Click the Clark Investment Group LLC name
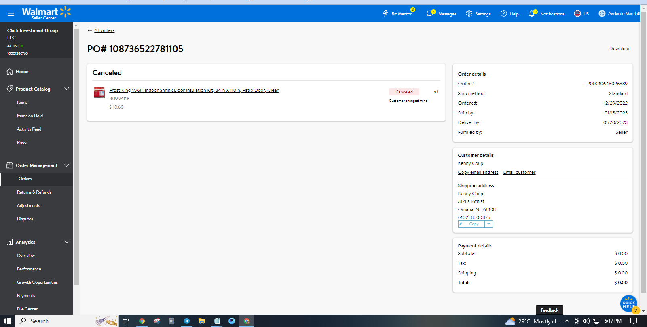 (x=32, y=34)
